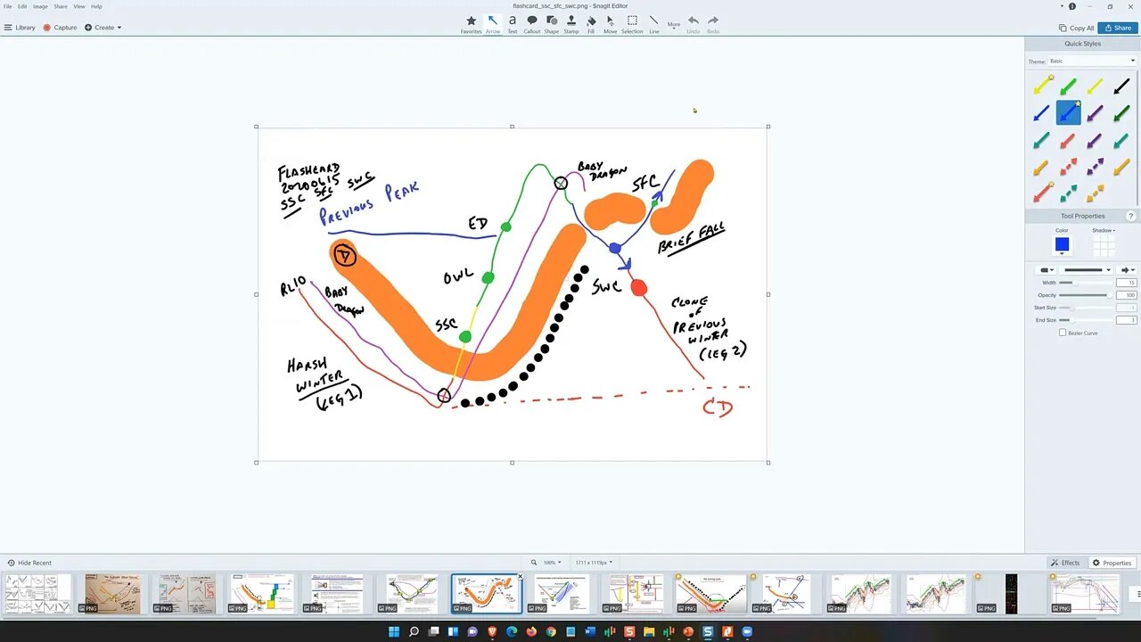Image resolution: width=1141 pixels, height=642 pixels.
Task: Click the Copy All button
Action: 1076,28
